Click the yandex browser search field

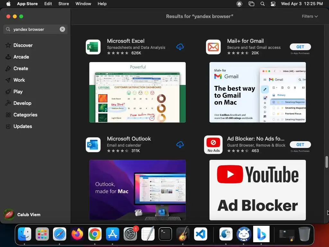(36, 29)
